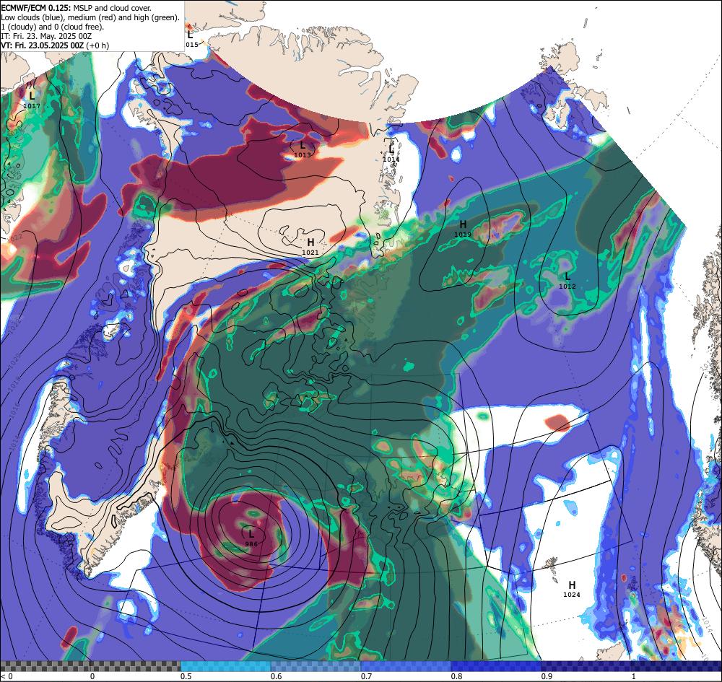722x682 pixels.
Task: Click the 'VT: Fri. 23.05.2025 00Z (+0 h)' line
Action: coord(56,45)
